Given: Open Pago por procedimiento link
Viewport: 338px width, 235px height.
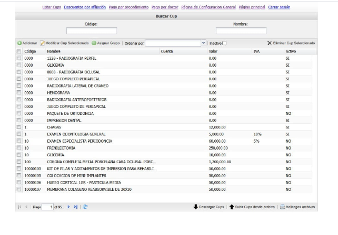Looking at the screenshot, I should click(128, 7).
